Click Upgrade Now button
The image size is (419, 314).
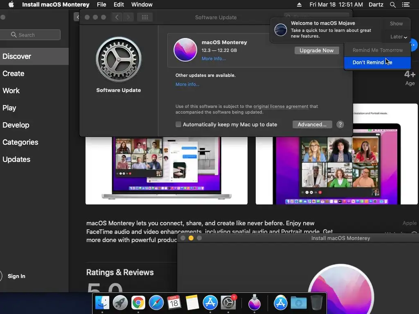pos(317,50)
